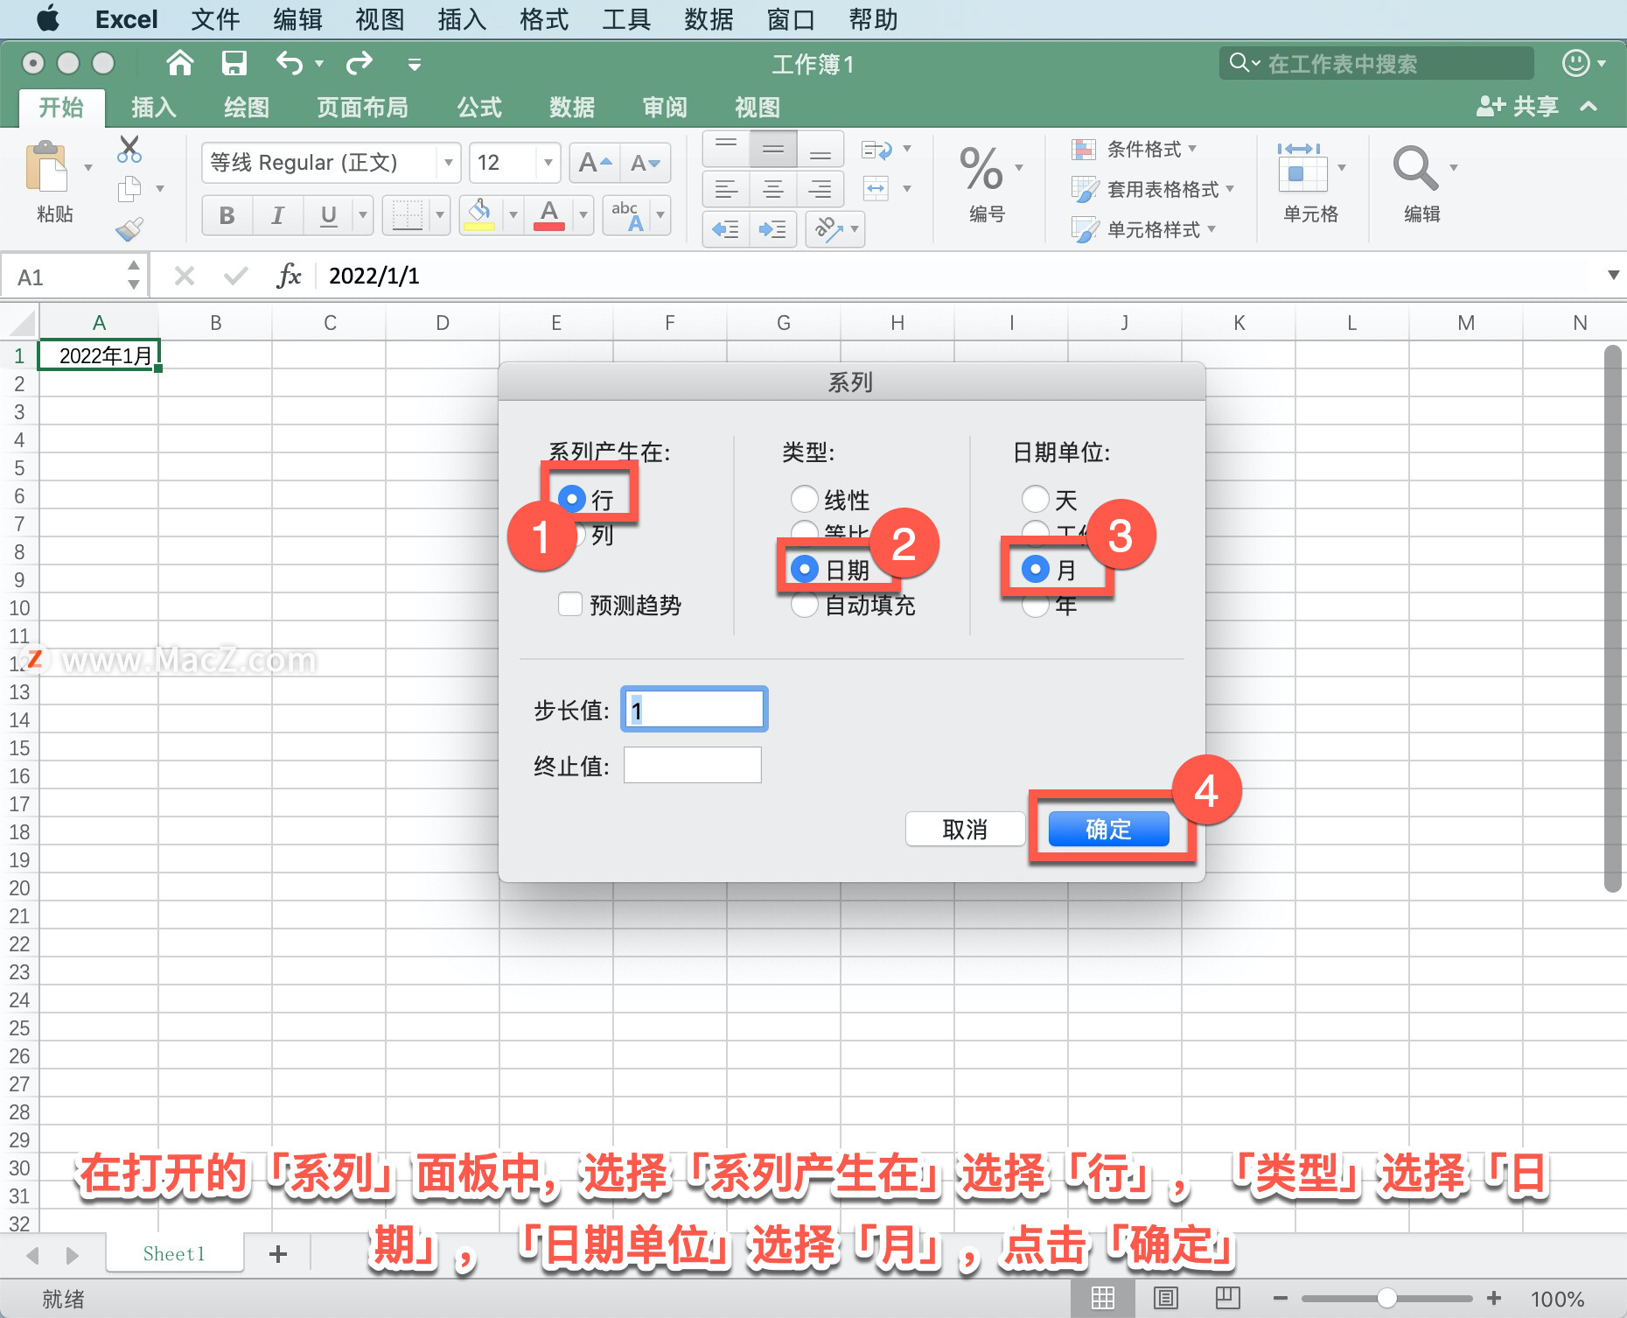Open the 文件 menu
The image size is (1627, 1318).
click(x=215, y=19)
